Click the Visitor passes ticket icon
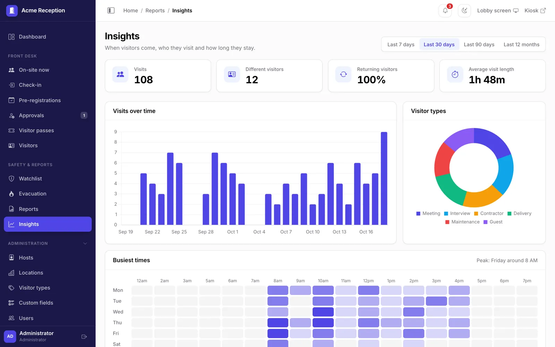Viewport: 555px width, 347px height. click(x=11, y=130)
